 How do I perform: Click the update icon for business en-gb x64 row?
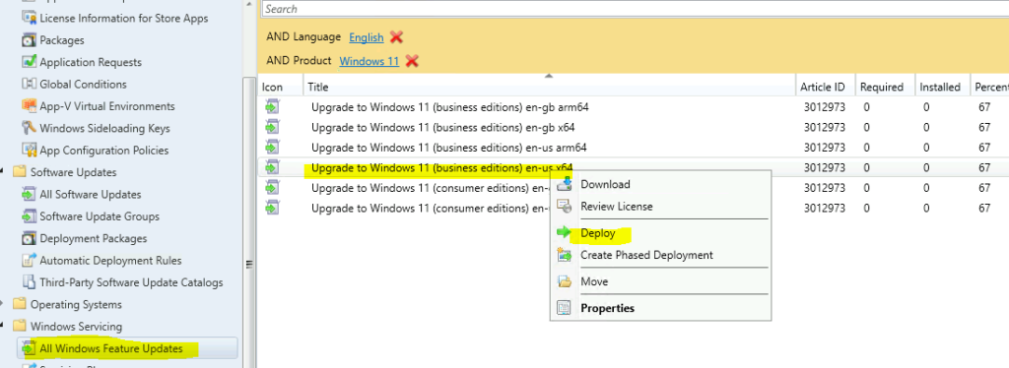272,127
